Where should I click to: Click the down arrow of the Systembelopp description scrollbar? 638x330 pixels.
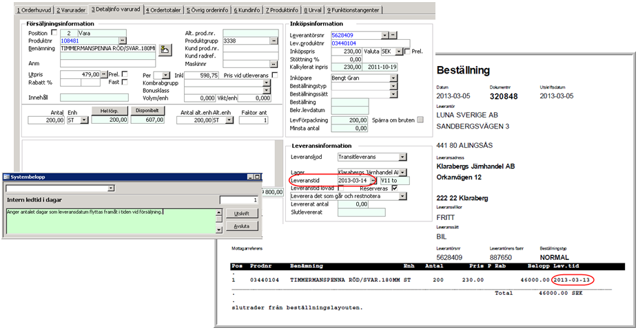coord(218,230)
